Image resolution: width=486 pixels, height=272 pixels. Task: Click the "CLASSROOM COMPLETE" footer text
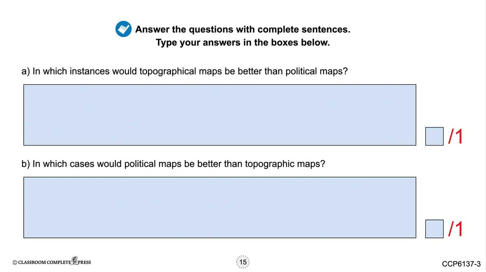pos(45,263)
